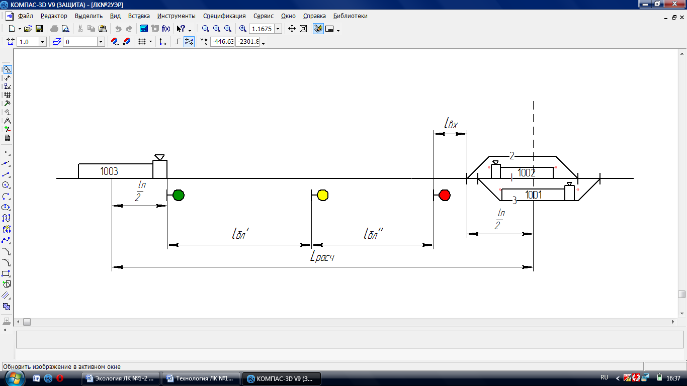
Task: Open print preview from the toolbar
Action: point(65,29)
